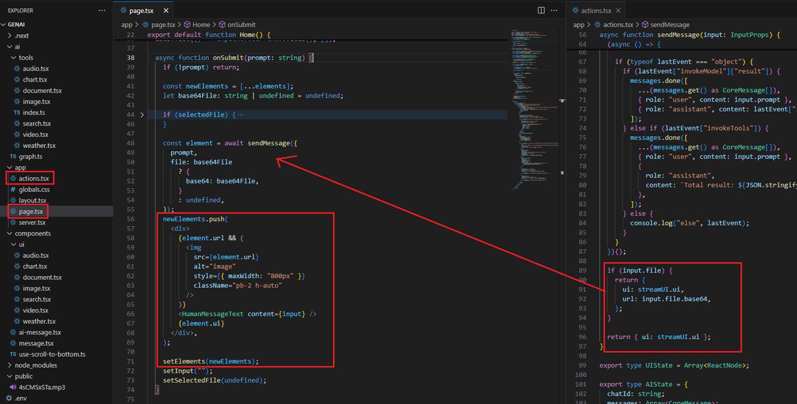
Task: Click 'app' breadcrumb in actions.tsx editor
Action: click(579, 25)
